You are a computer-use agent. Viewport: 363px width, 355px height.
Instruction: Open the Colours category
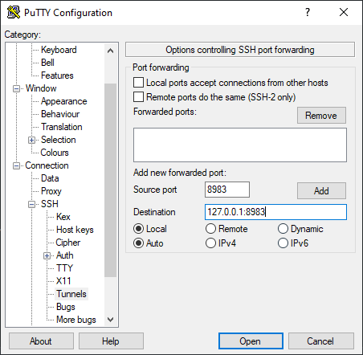pyautogui.click(x=55, y=153)
